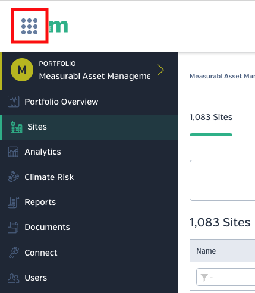Image resolution: width=255 pixels, height=293 pixels.
Task: Click the funnel filter icon under Name
Action: [x=204, y=278]
